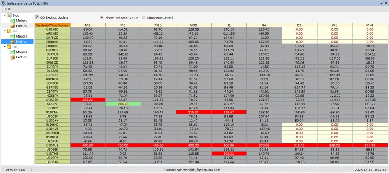
Task: Click the Symbols/TimeFrames header cell
Action: [x=53, y=25]
